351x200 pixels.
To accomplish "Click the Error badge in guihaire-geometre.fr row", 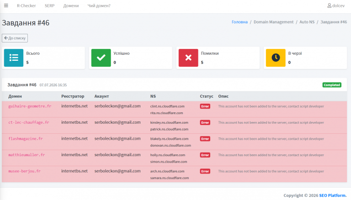I will [x=205, y=106].
